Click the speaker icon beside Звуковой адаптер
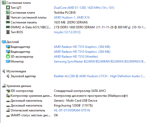 [8, 76]
